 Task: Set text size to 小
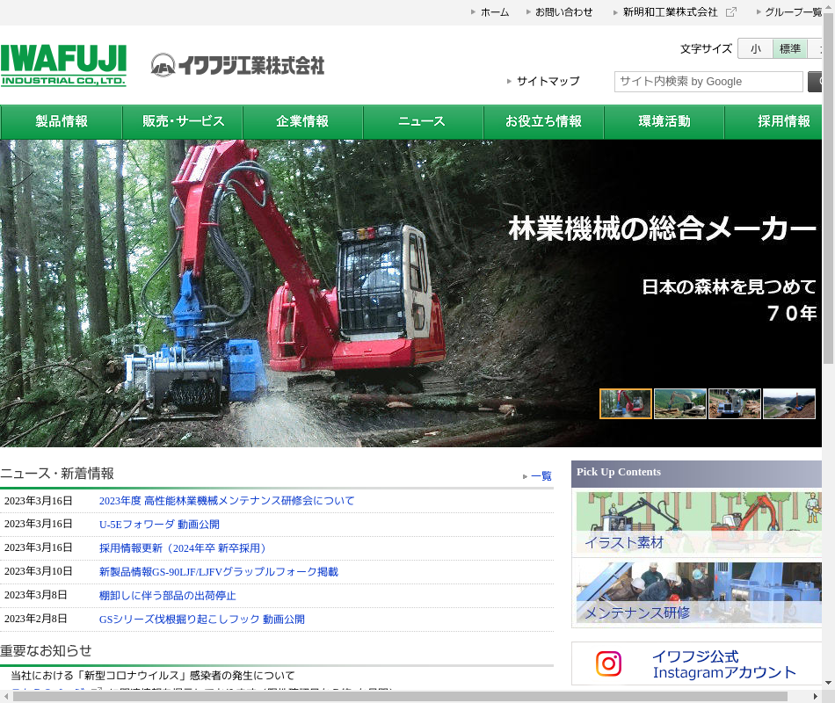[x=755, y=49]
